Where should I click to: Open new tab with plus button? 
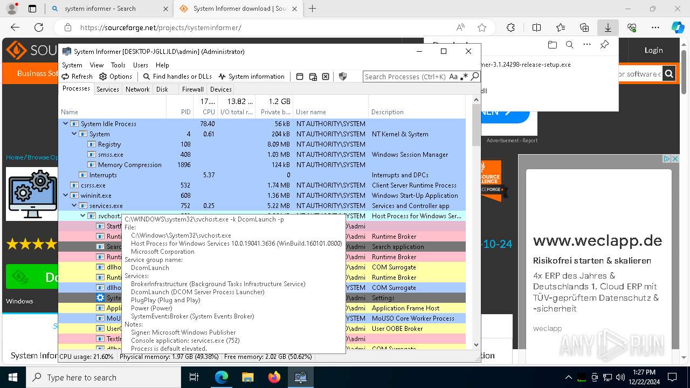pos(312,9)
